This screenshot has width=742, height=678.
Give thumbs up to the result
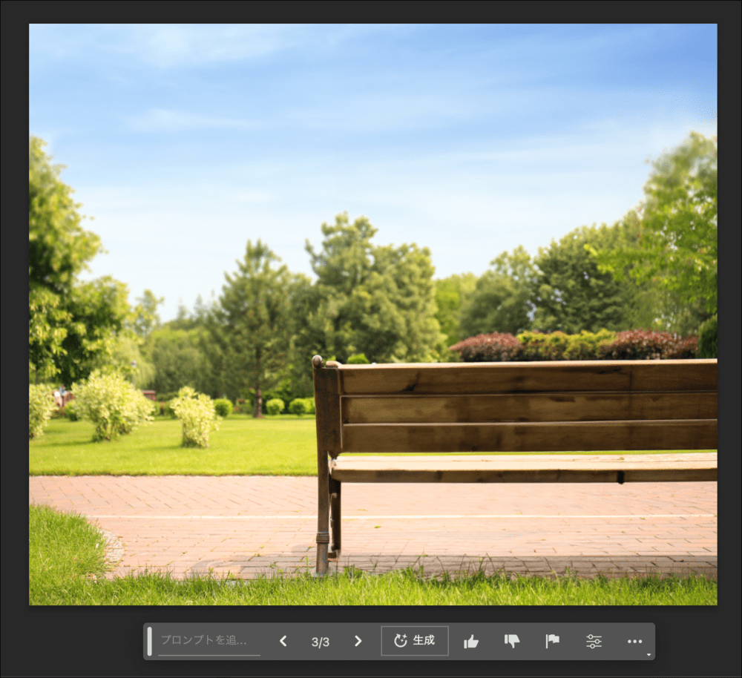[471, 642]
